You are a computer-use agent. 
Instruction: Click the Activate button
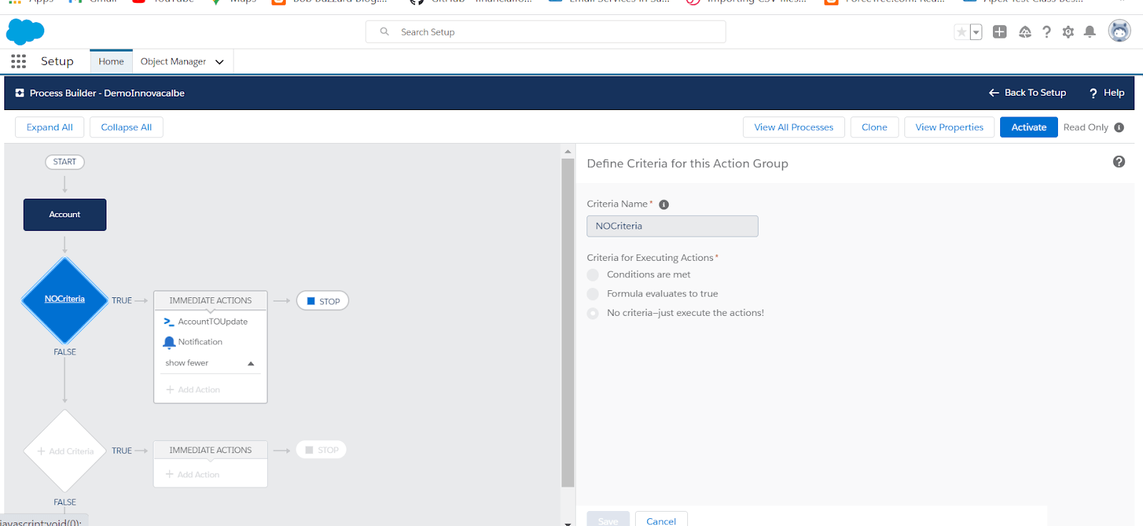(x=1028, y=127)
